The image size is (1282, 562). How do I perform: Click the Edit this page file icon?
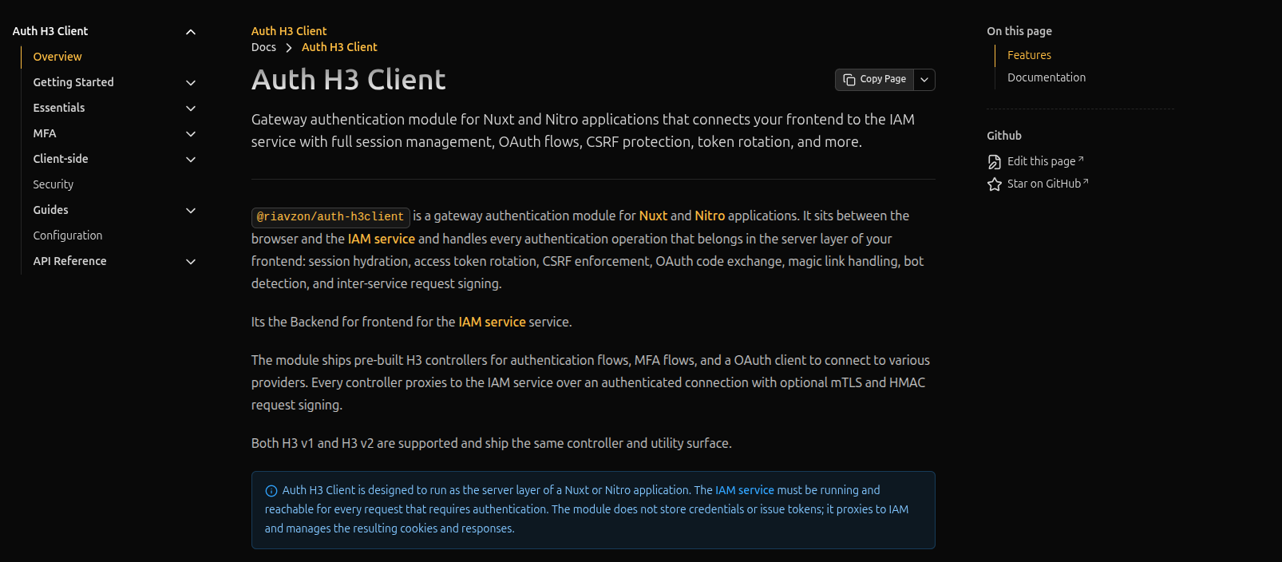pyautogui.click(x=994, y=162)
